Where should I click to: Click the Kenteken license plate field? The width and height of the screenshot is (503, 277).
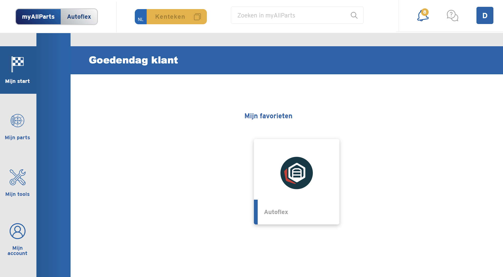[x=170, y=17]
